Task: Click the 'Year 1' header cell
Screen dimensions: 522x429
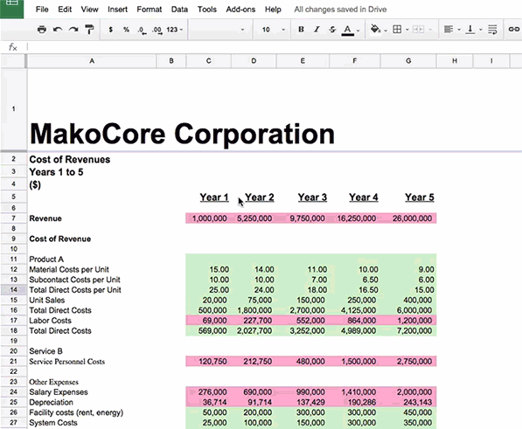Action: click(214, 197)
